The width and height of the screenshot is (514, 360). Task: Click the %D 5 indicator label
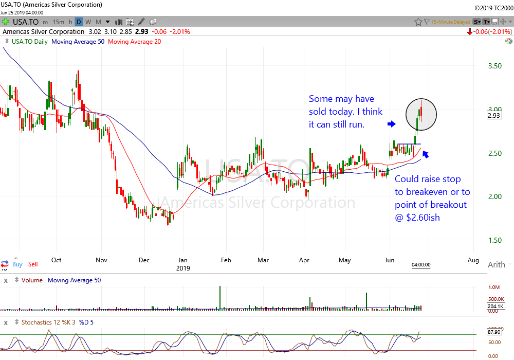click(x=86, y=322)
